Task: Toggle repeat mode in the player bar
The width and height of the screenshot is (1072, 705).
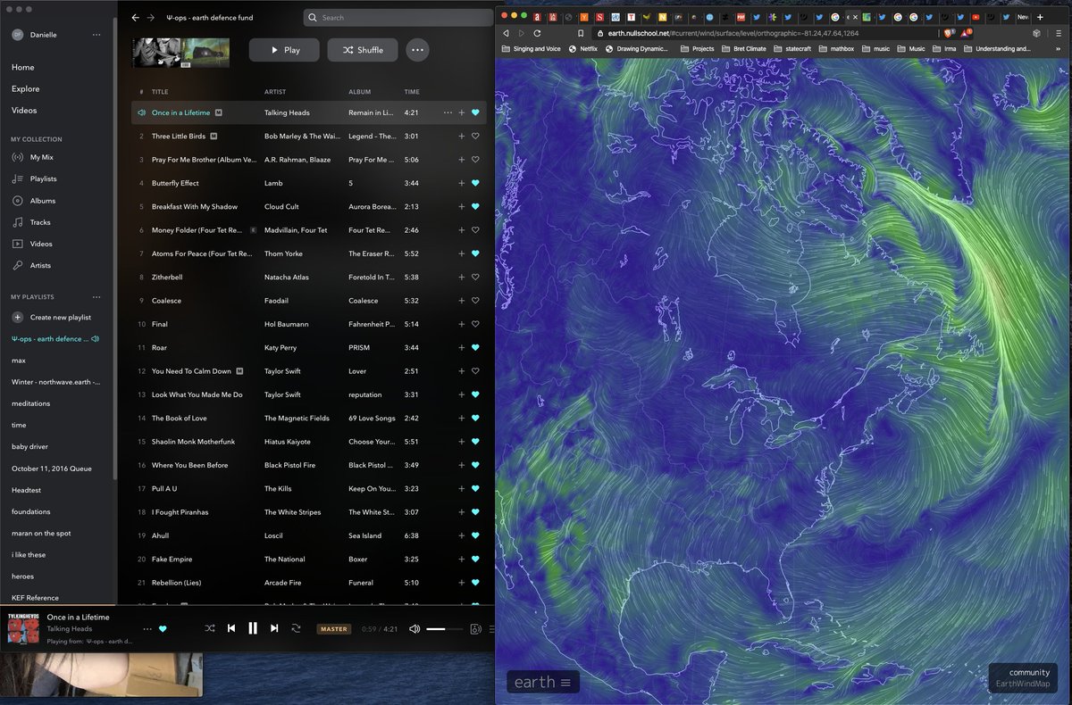Action: point(296,628)
